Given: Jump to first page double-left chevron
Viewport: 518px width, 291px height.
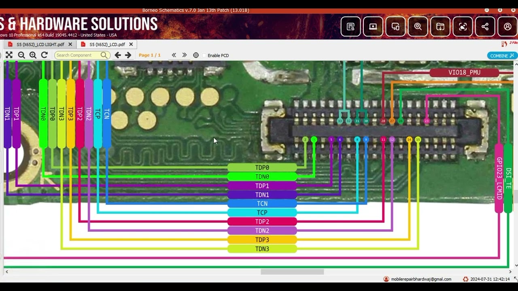Looking at the screenshot, I should click(174, 55).
